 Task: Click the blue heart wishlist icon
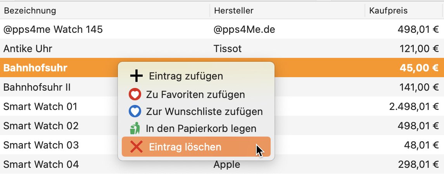point(135,112)
